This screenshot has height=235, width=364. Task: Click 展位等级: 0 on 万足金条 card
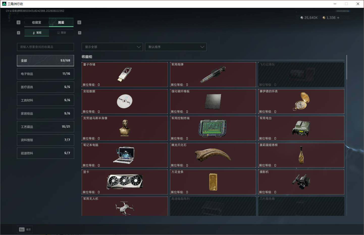pyautogui.click(x=179, y=192)
